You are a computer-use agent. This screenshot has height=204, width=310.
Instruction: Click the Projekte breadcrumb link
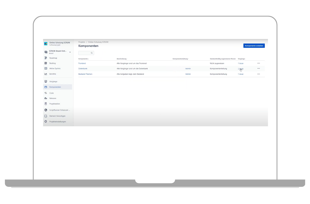[82, 42]
